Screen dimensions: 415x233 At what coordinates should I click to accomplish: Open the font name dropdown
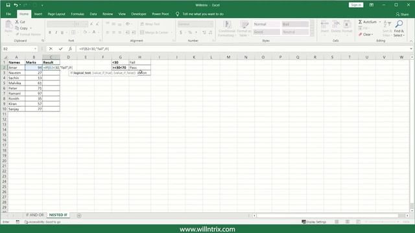(73, 24)
